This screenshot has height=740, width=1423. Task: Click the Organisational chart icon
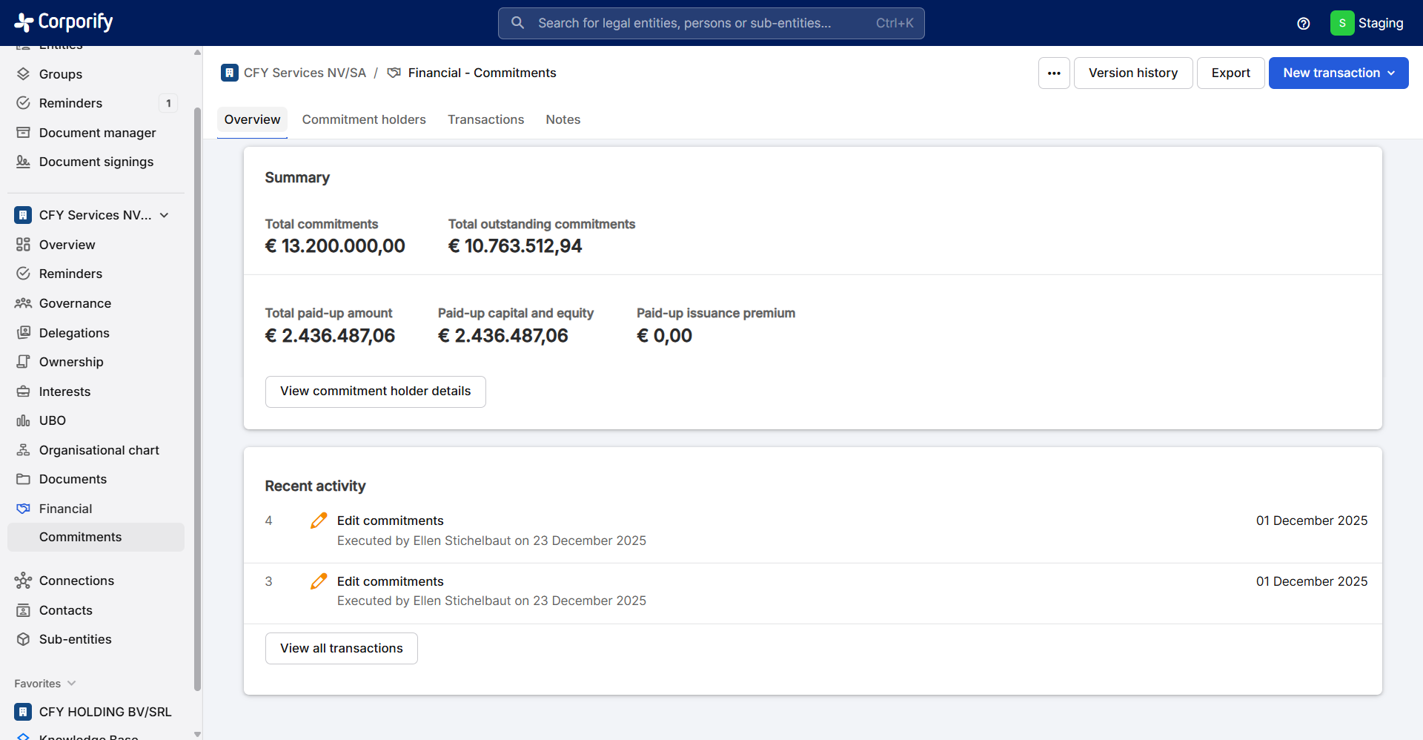[x=23, y=450]
